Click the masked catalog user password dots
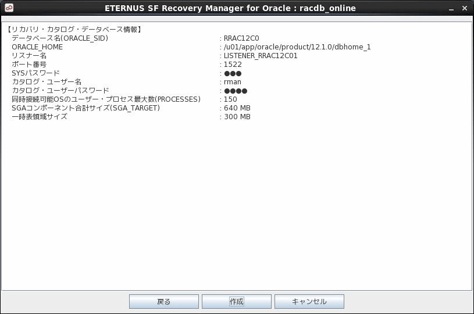Viewport: 474px width, 314px height. (236, 91)
